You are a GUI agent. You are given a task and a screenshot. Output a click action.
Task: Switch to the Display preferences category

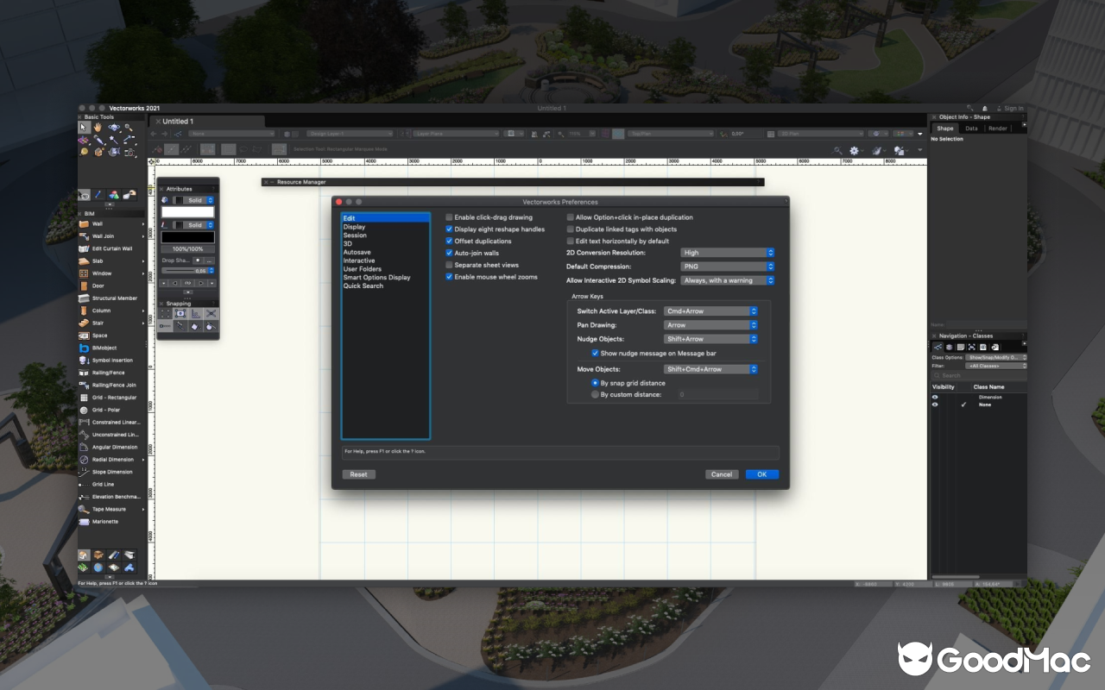pyautogui.click(x=356, y=226)
